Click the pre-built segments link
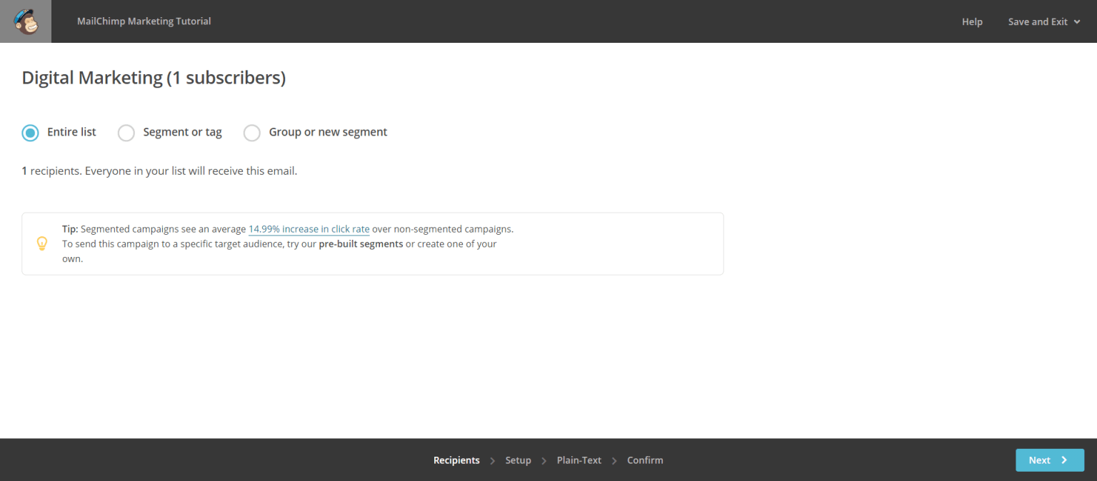This screenshot has width=1097, height=481. (361, 244)
